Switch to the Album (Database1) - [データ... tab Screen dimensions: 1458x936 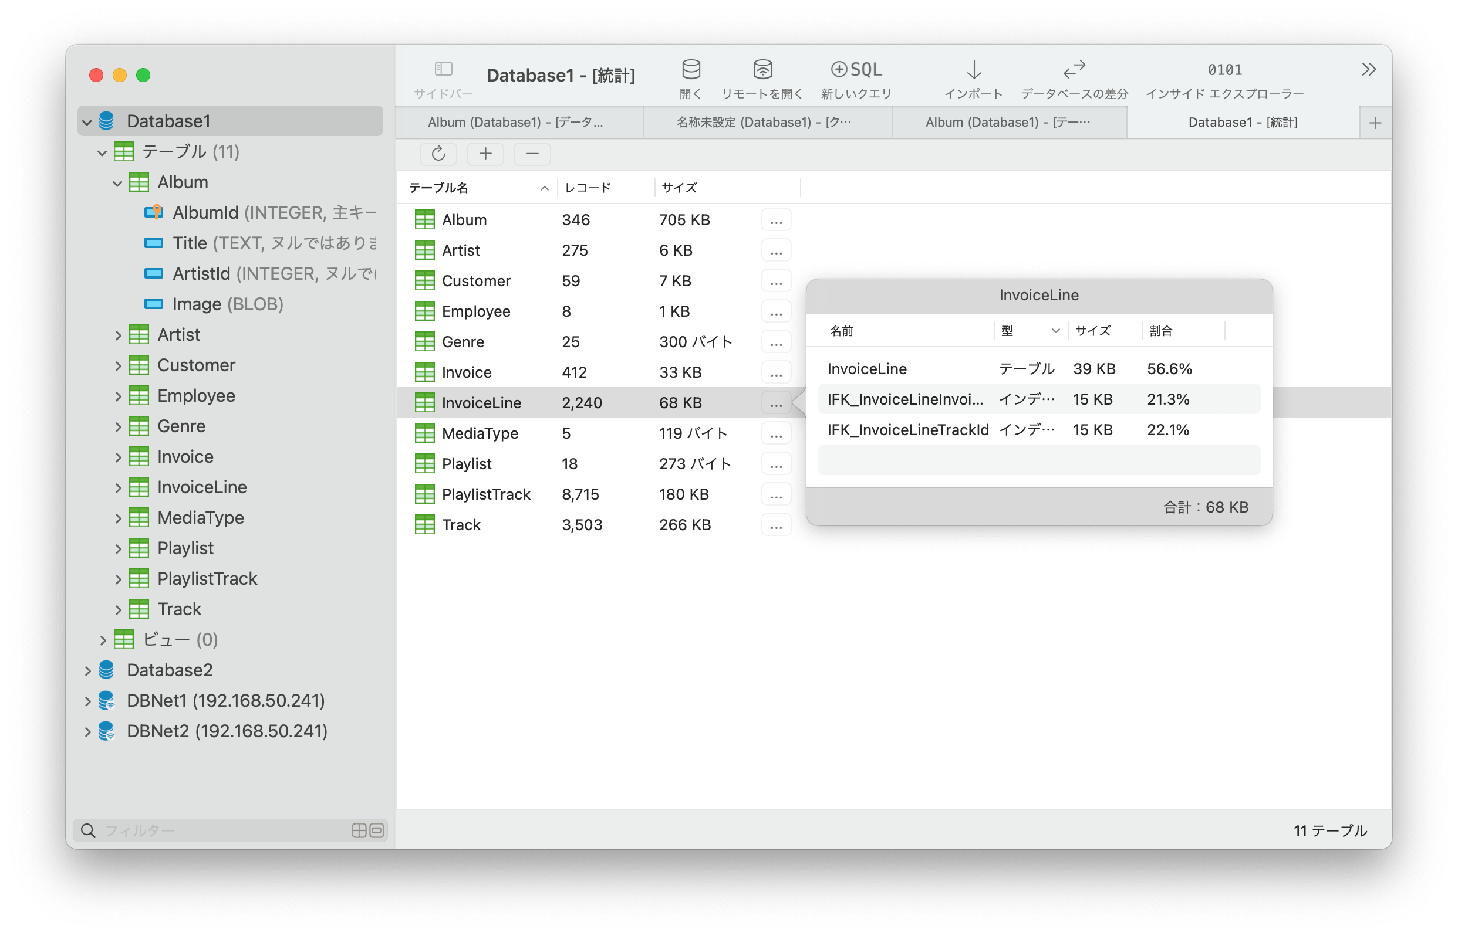coord(519,122)
